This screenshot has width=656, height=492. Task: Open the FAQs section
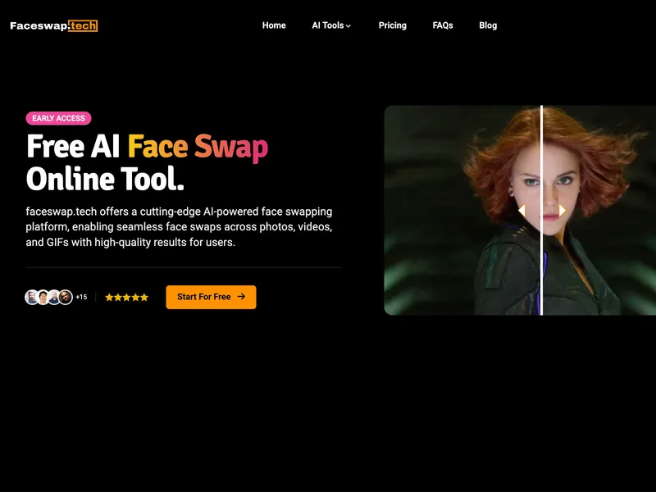(443, 25)
